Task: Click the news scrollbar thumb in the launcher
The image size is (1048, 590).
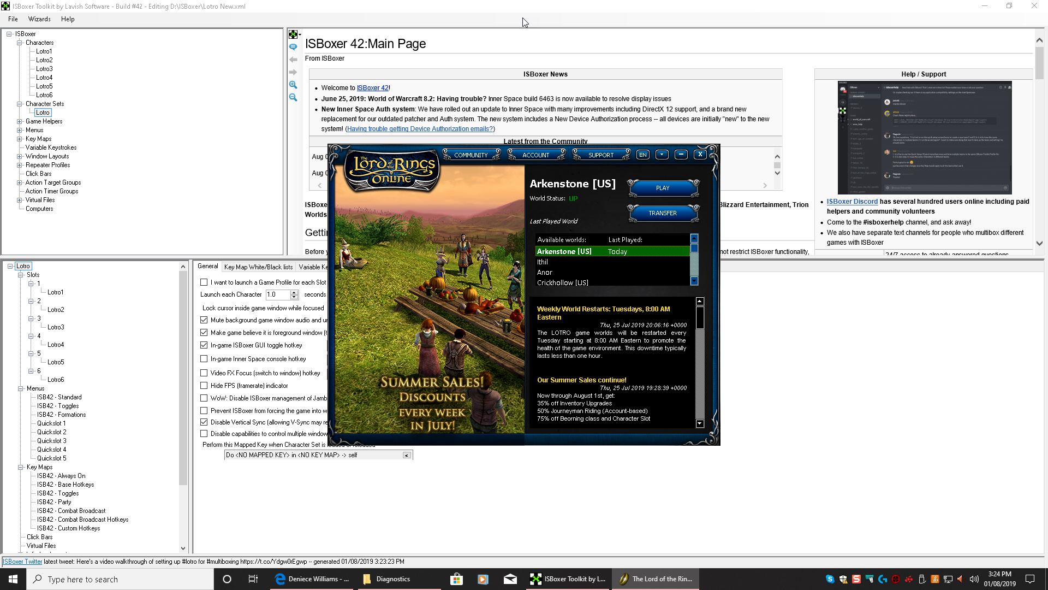Action: pos(700,318)
